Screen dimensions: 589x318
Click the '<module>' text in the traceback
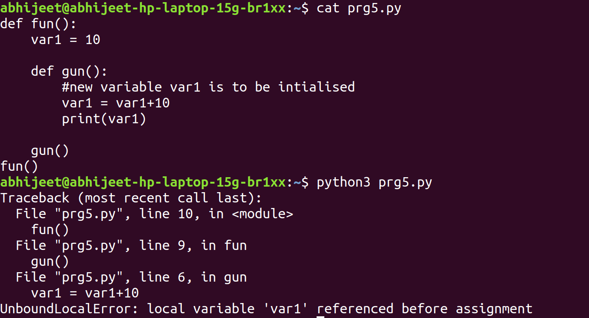click(262, 214)
